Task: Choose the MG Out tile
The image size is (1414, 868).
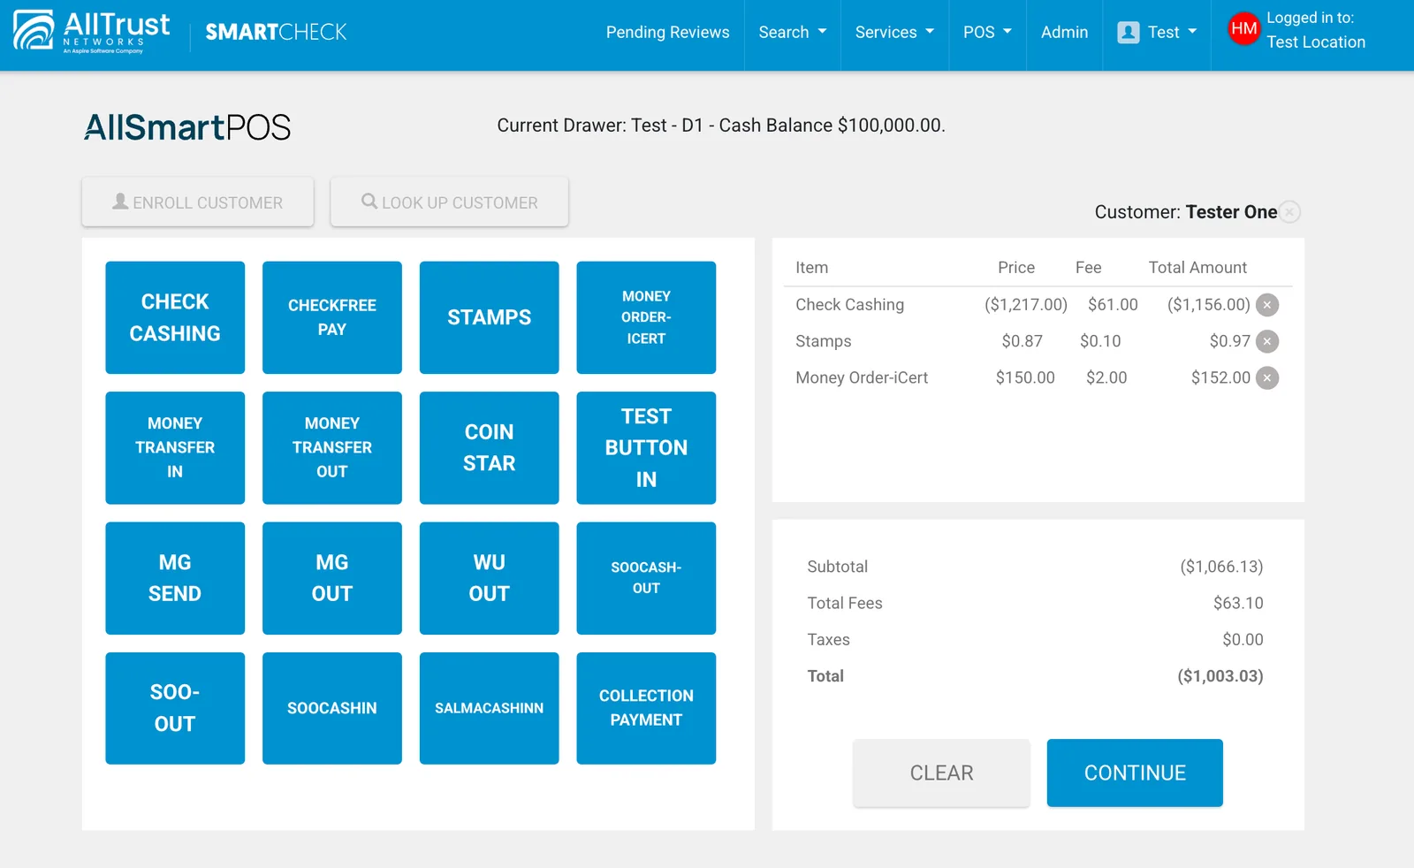Action: [x=332, y=578]
